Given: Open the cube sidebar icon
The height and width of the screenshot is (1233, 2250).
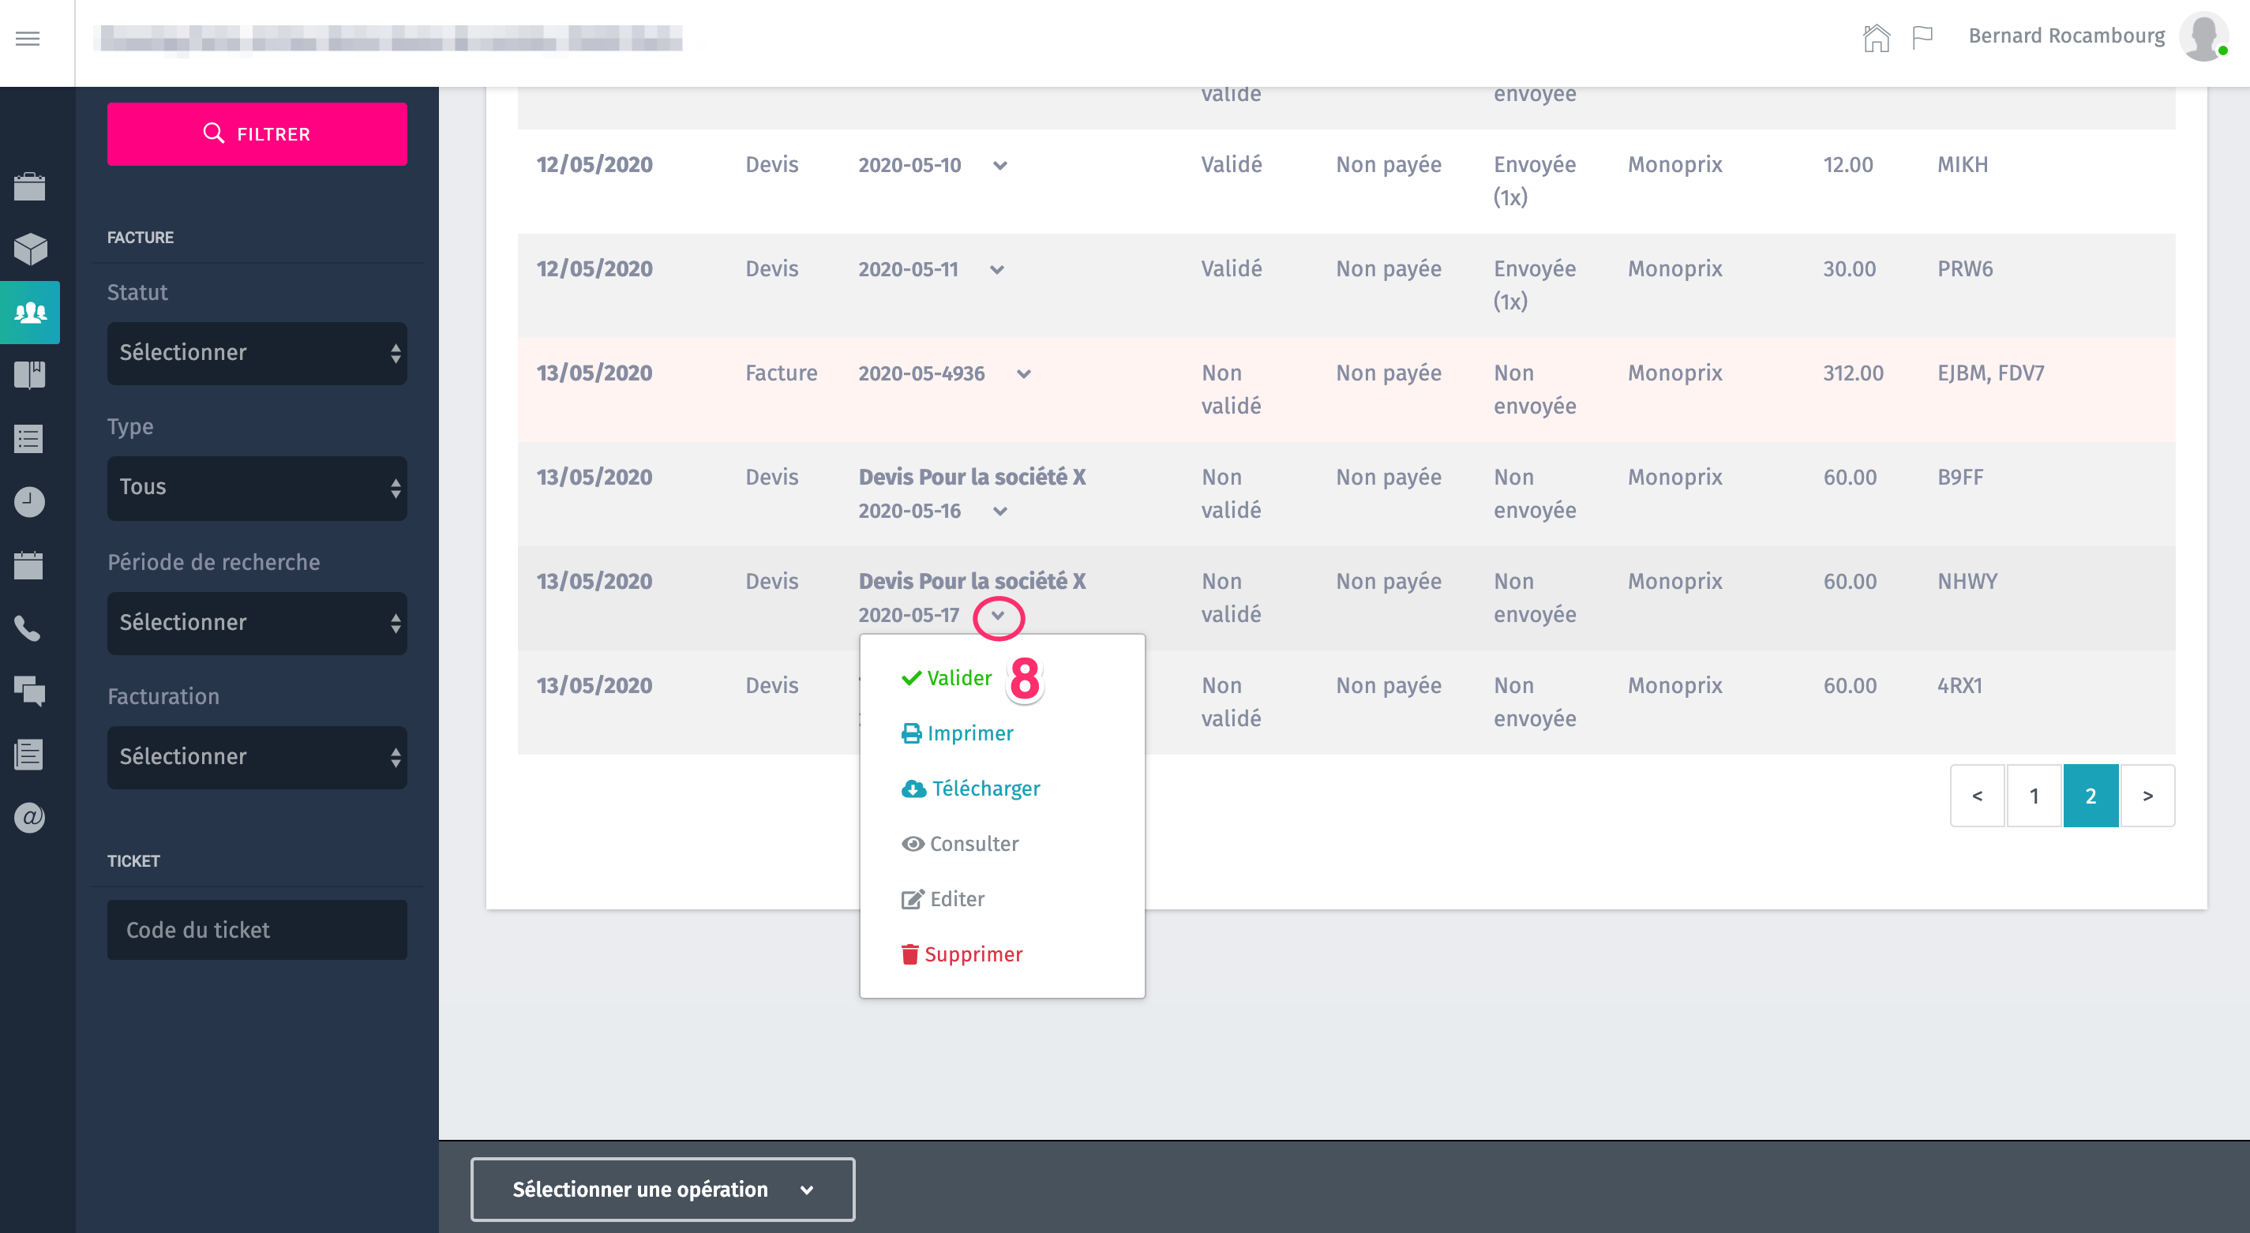Looking at the screenshot, I should coord(30,249).
